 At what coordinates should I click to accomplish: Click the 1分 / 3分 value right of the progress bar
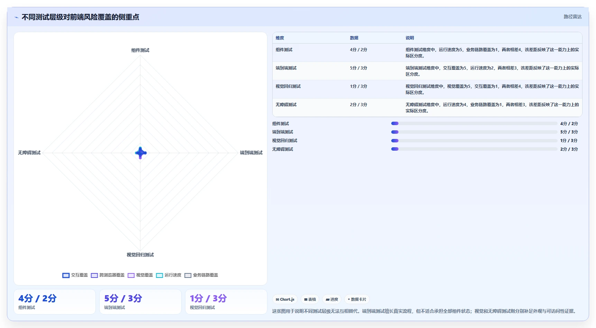point(569,141)
